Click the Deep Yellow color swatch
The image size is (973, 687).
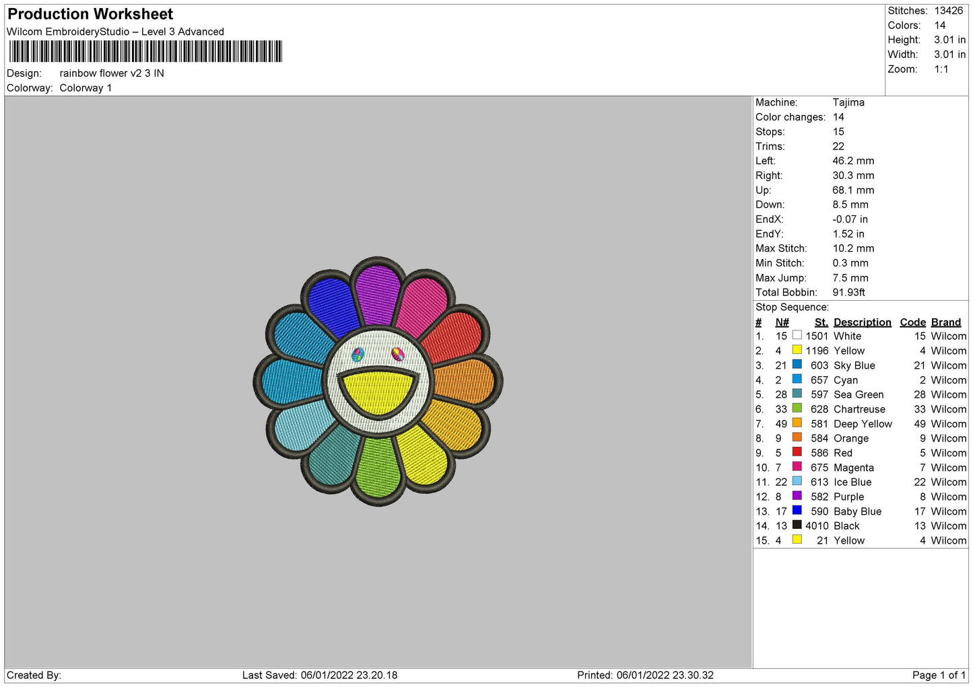797,423
